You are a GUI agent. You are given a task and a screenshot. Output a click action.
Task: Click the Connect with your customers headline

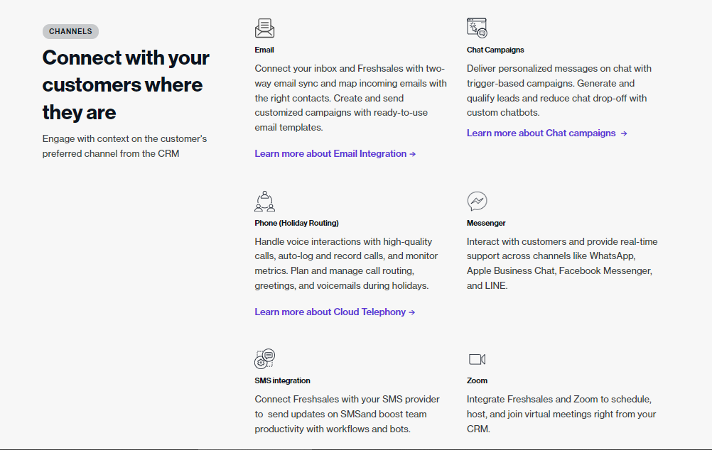click(126, 84)
